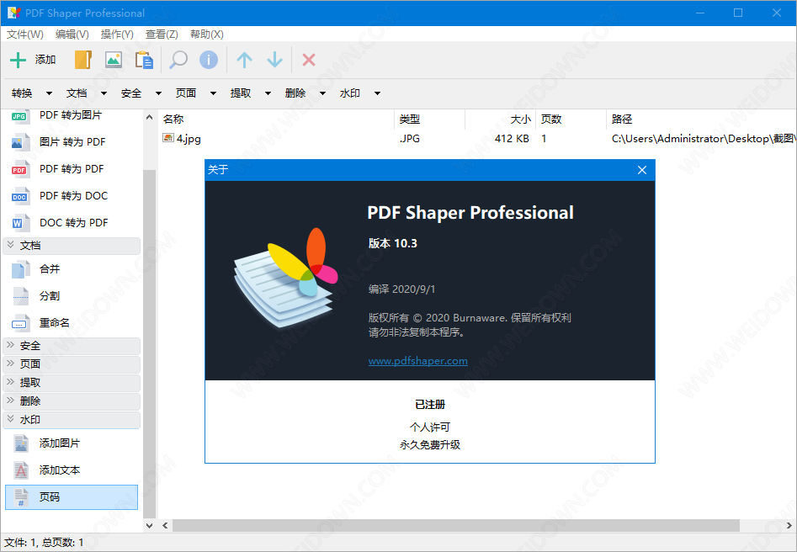Click the 412 KB size cell
Screen dimensions: 797x552
tap(512, 138)
